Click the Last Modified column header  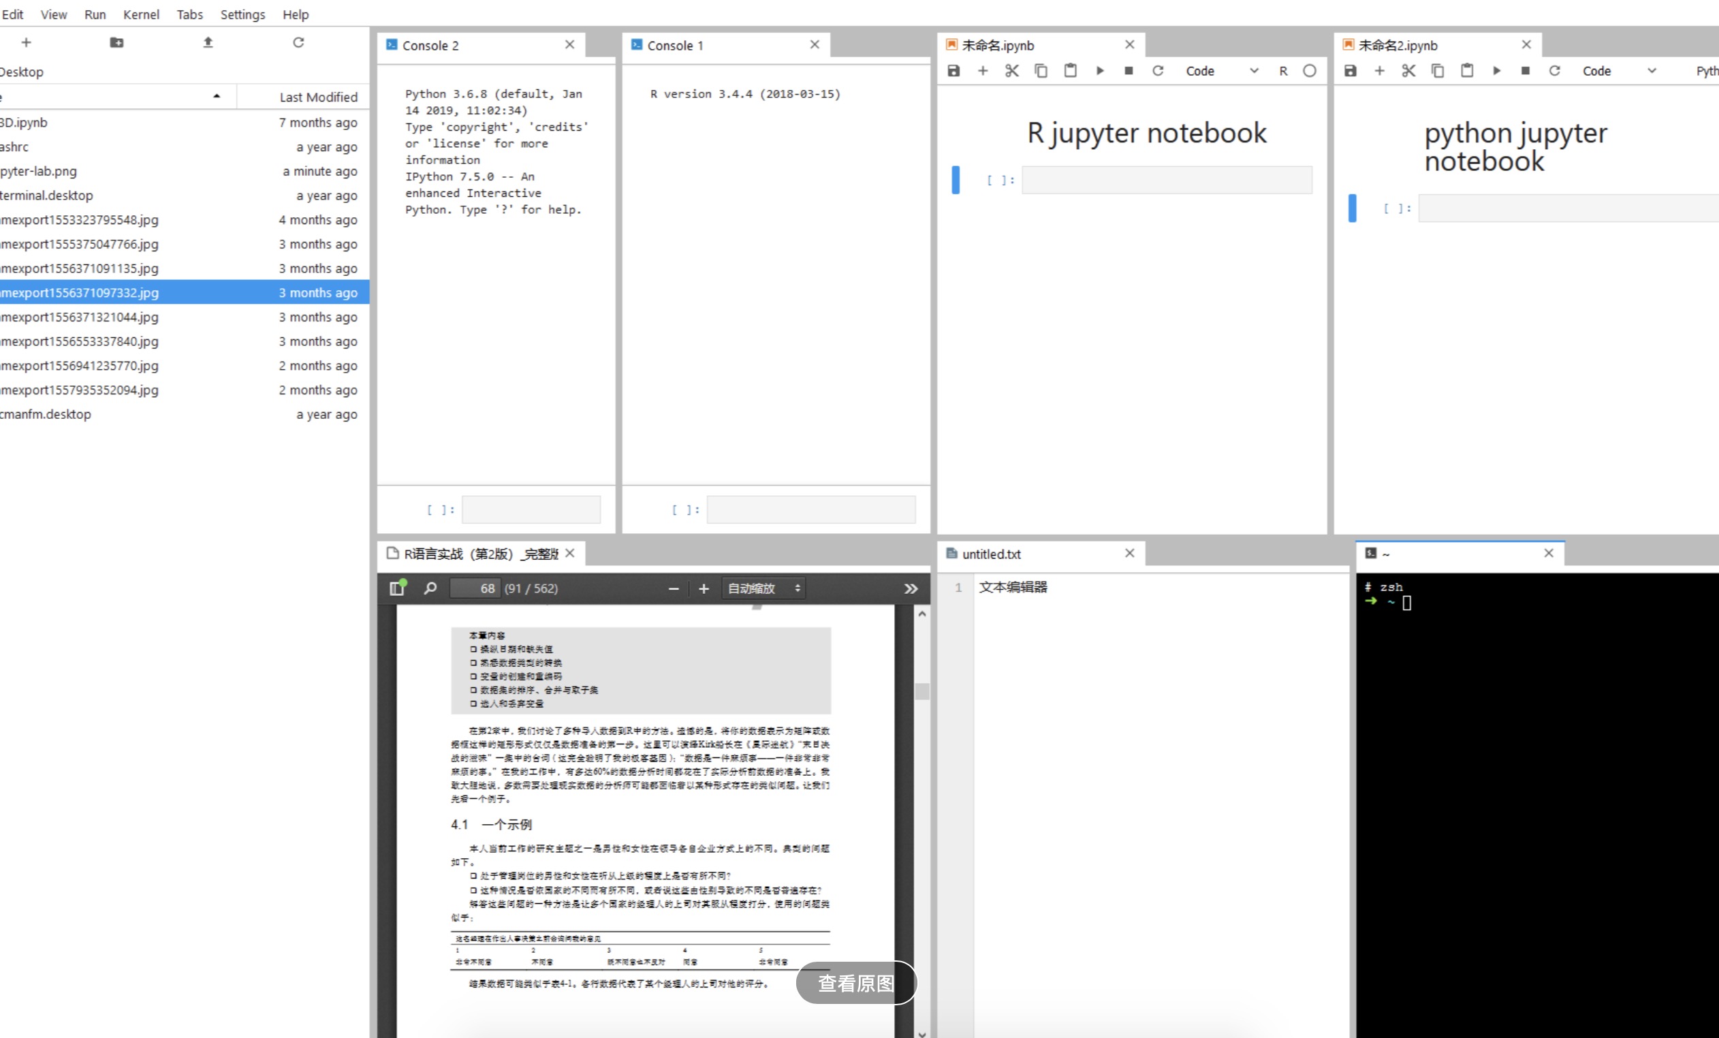(x=318, y=97)
